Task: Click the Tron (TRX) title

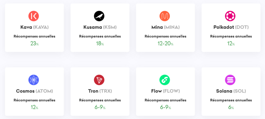Action: pyautogui.click(x=100, y=91)
